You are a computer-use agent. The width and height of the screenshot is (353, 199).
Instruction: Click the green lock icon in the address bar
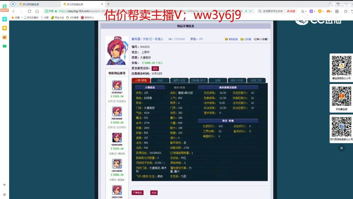point(56,11)
